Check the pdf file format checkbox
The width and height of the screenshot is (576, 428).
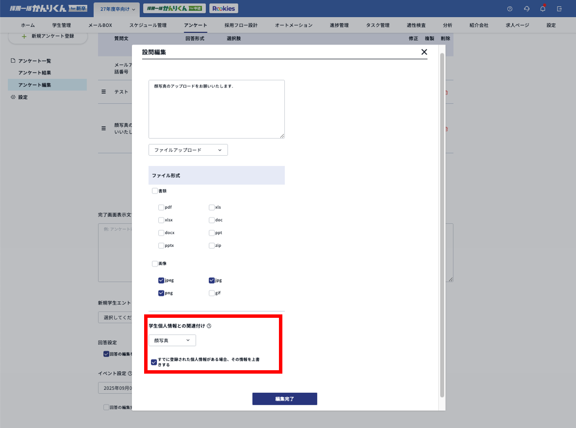161,207
